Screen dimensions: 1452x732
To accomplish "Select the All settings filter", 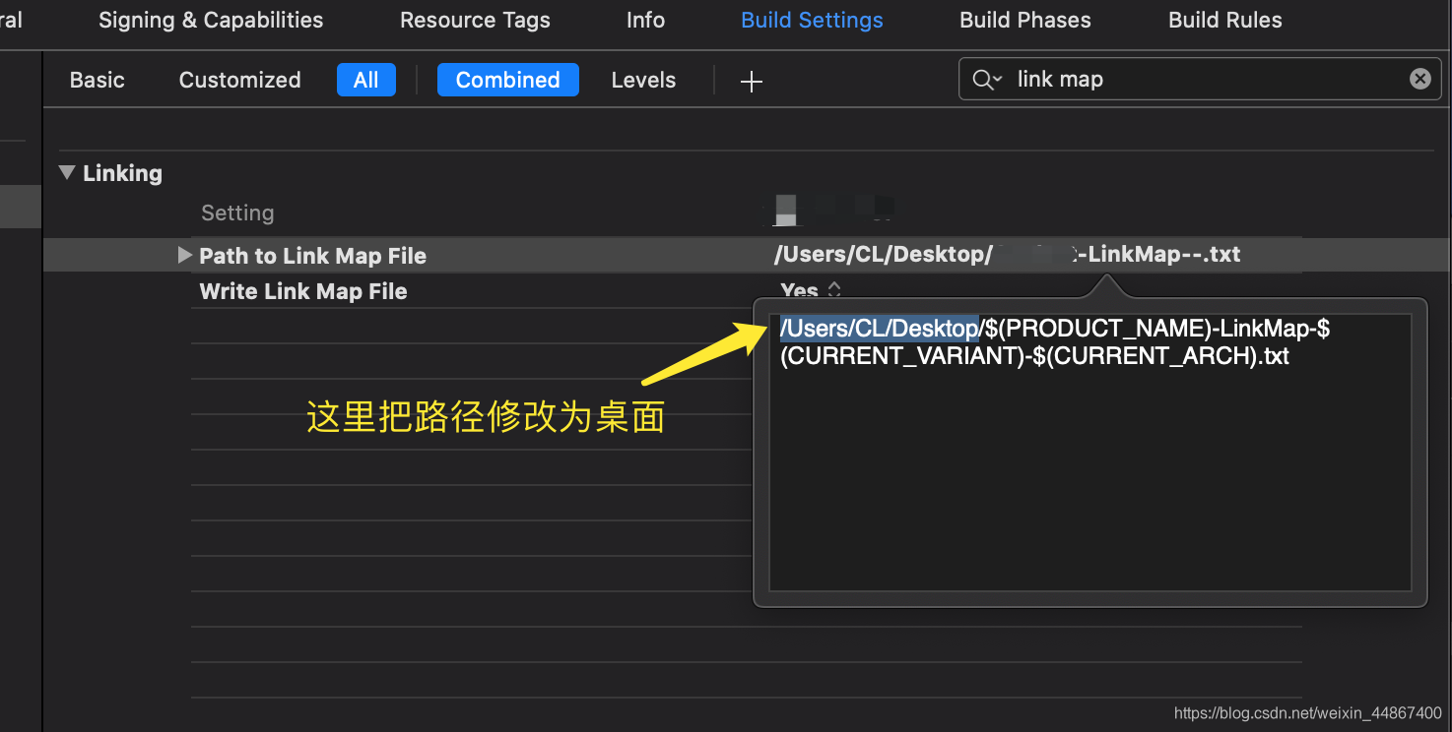I will [x=366, y=80].
